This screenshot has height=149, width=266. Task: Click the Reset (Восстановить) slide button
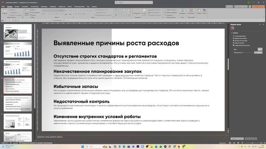coord(35,12)
